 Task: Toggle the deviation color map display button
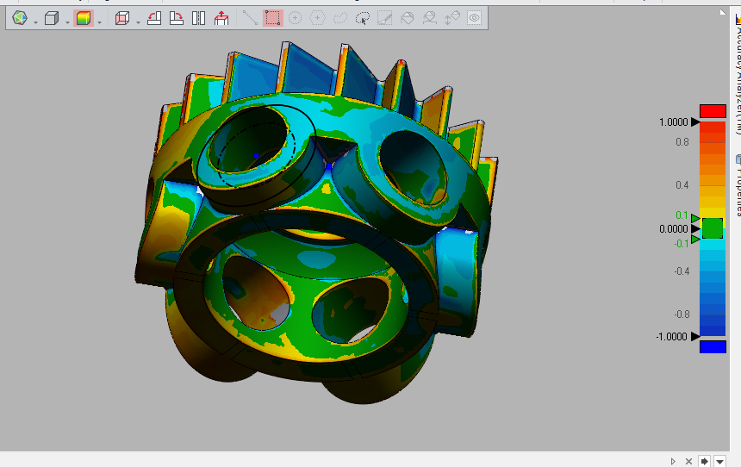(83, 18)
